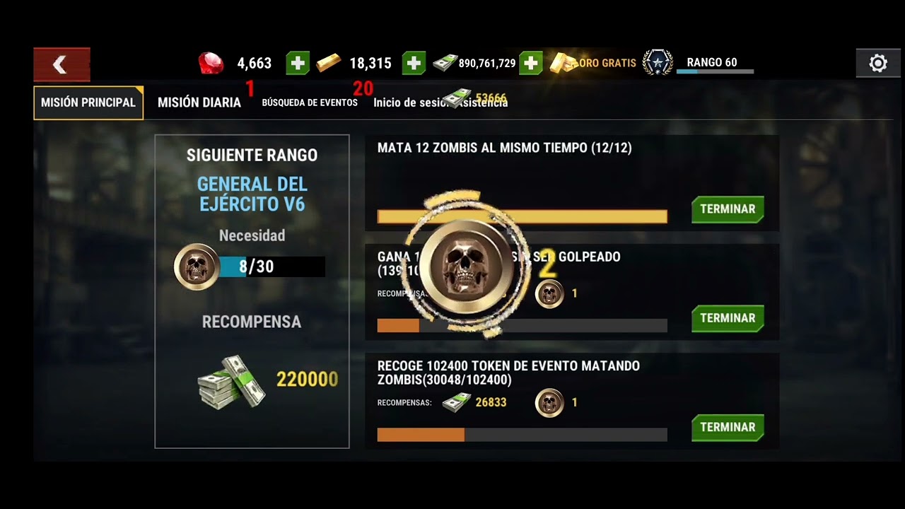Add gold bars with the green plus
Viewport: 905px width, 509px height.
point(414,63)
